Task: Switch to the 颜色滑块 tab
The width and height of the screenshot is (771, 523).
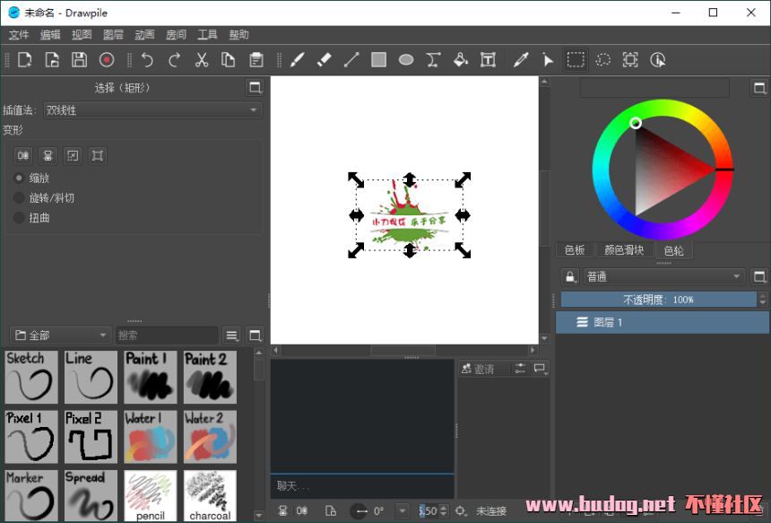Action: point(624,250)
